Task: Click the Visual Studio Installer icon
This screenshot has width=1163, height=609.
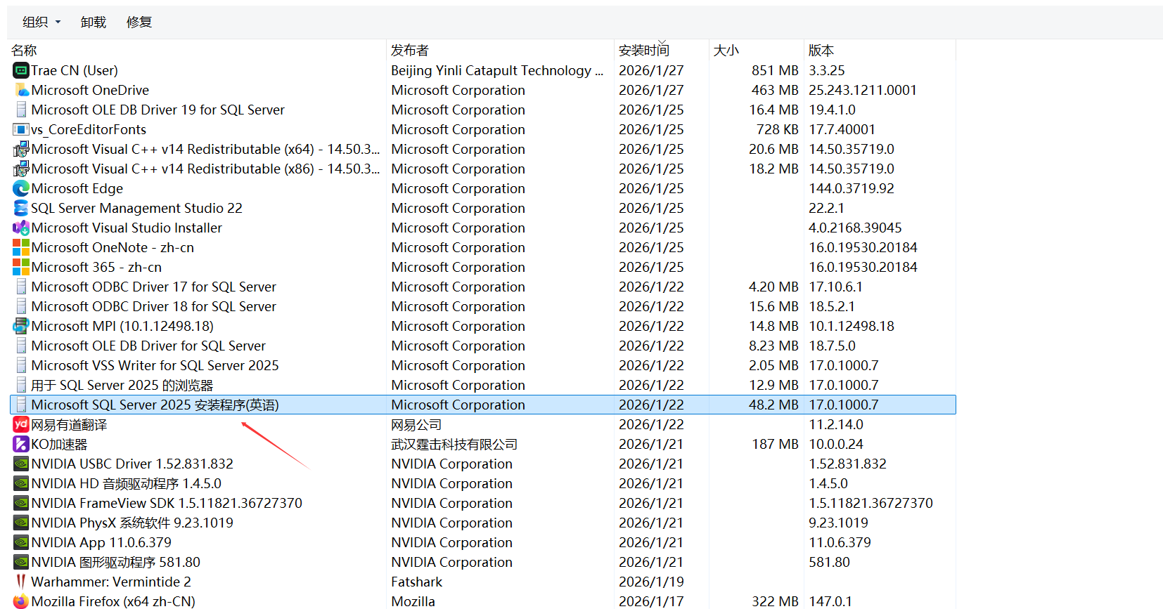Action: 21,228
